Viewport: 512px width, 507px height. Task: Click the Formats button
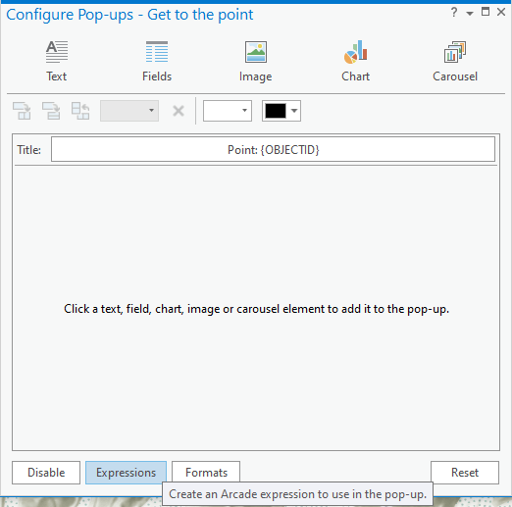coord(206,473)
